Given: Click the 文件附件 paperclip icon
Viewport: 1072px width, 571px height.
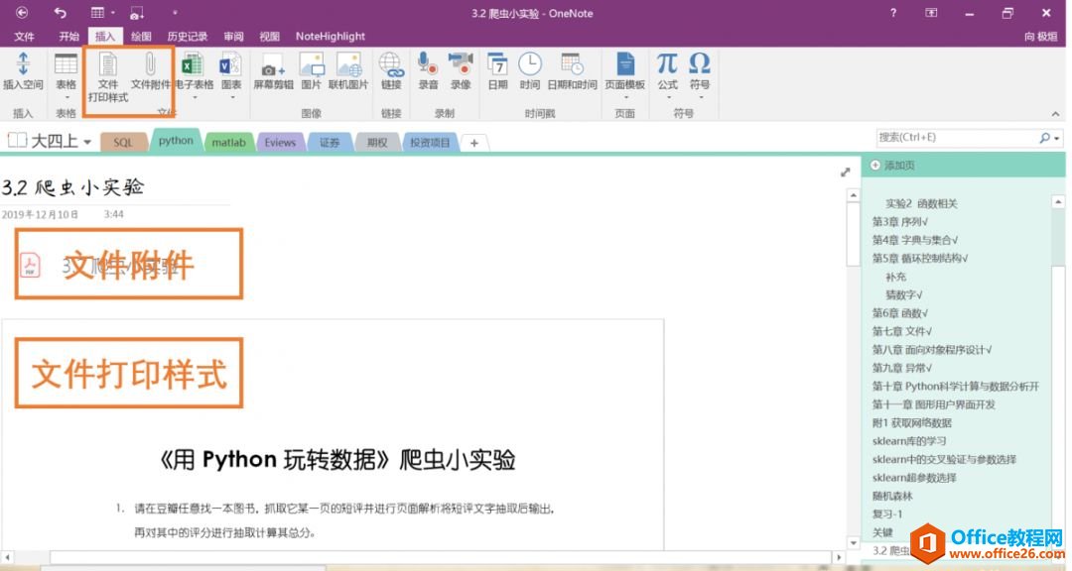Looking at the screenshot, I should click(x=150, y=67).
